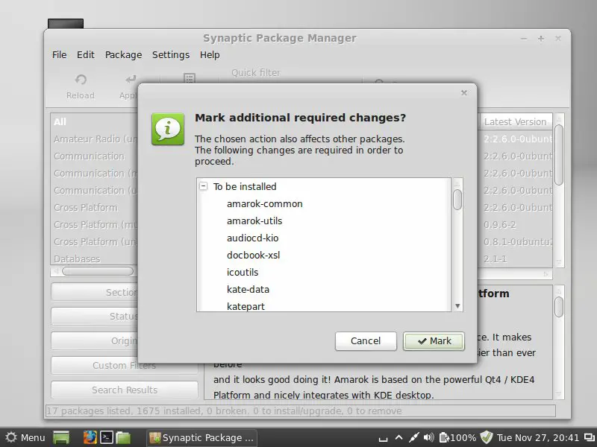Viewport: 597px width, 447px height.
Task: Click the battery 100% tray indicator
Action: (458, 438)
